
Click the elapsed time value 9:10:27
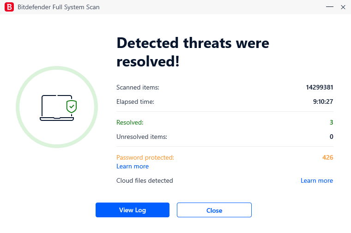point(323,102)
